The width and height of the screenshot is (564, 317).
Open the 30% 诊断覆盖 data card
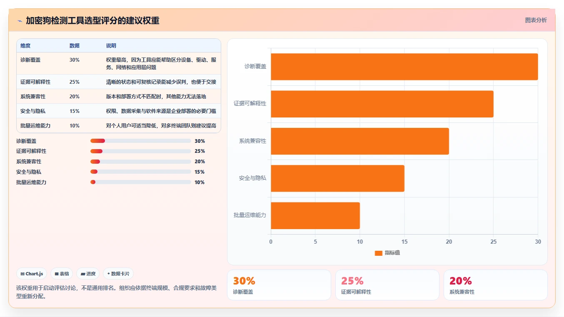pyautogui.click(x=279, y=285)
